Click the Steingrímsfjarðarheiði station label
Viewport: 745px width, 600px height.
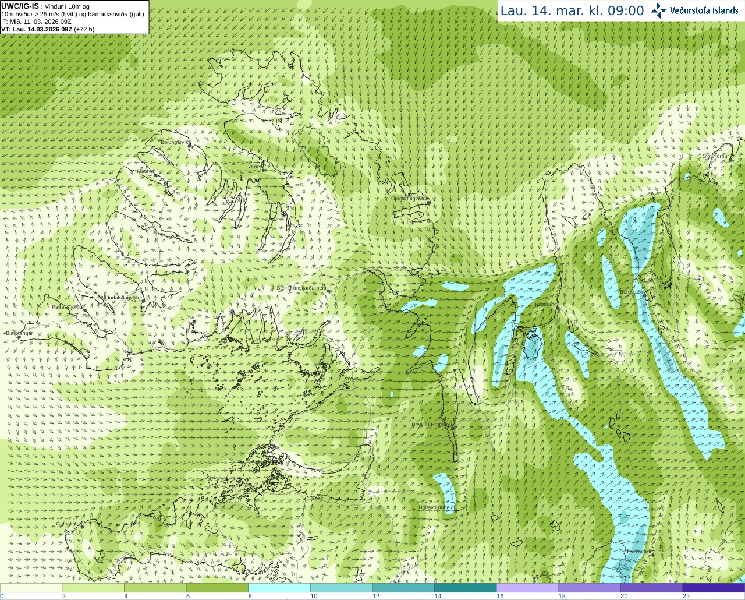(x=301, y=288)
